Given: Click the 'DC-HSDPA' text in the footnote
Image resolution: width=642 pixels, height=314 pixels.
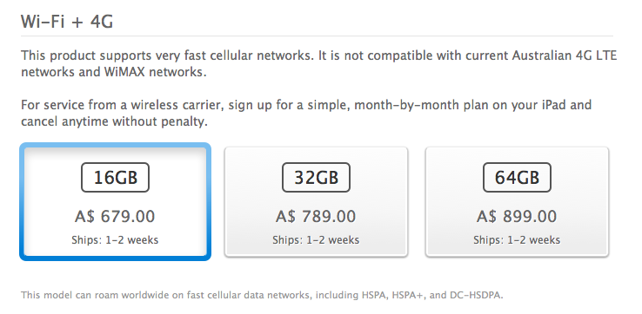Looking at the screenshot, I should click(x=477, y=295).
